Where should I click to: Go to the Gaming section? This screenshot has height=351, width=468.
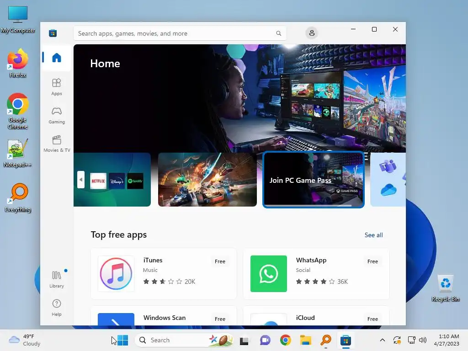[x=56, y=116]
